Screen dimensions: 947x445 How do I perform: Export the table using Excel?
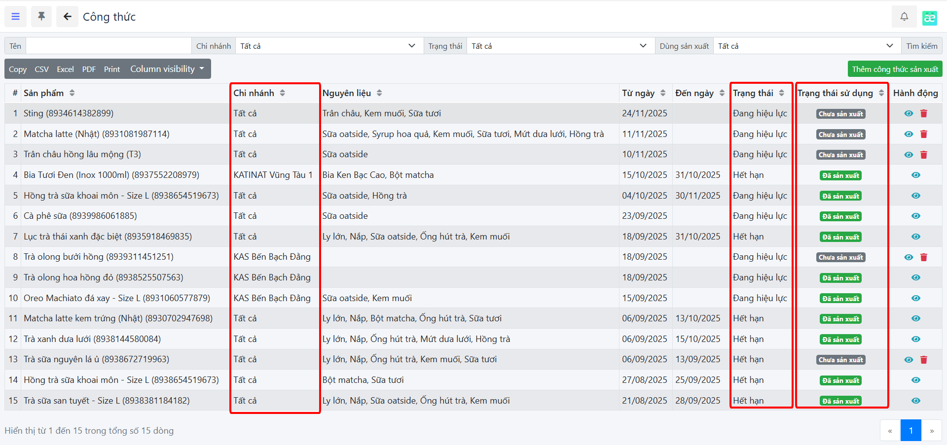click(x=65, y=69)
